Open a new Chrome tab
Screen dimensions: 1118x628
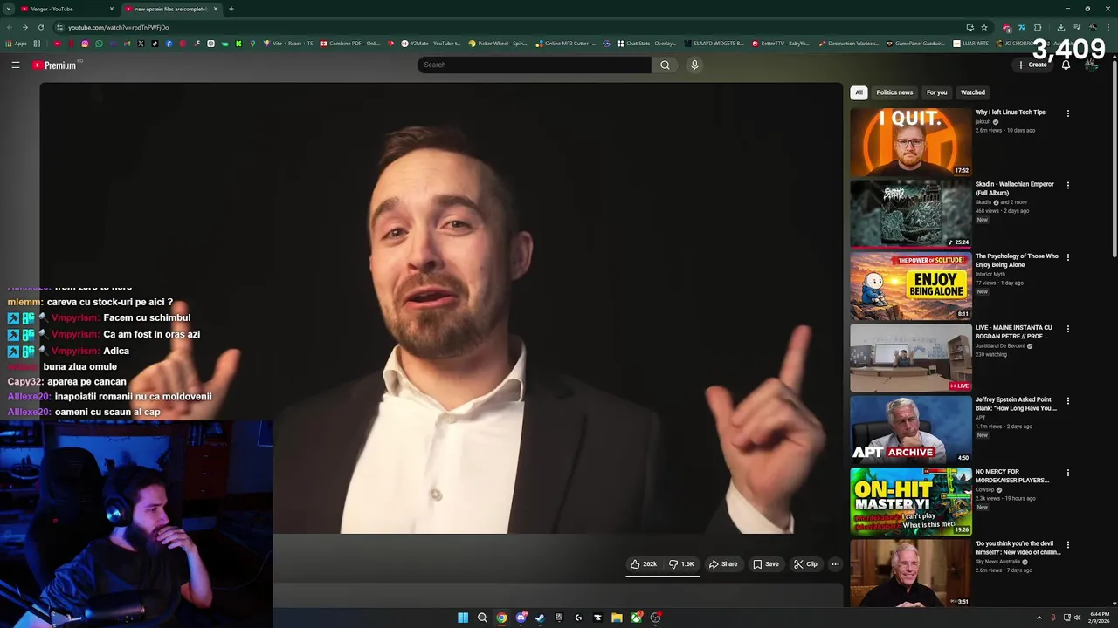pos(231,9)
